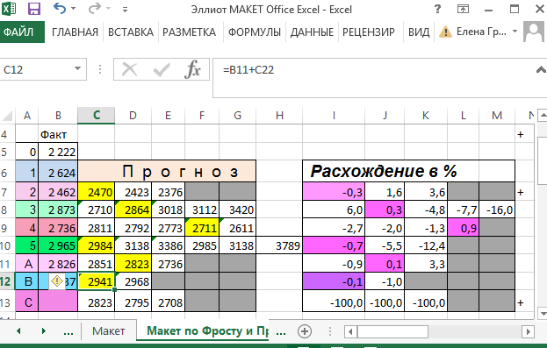Viewport: 547px width, 348px height.
Task: Click the Name Box showing C12
Action: pos(37,69)
